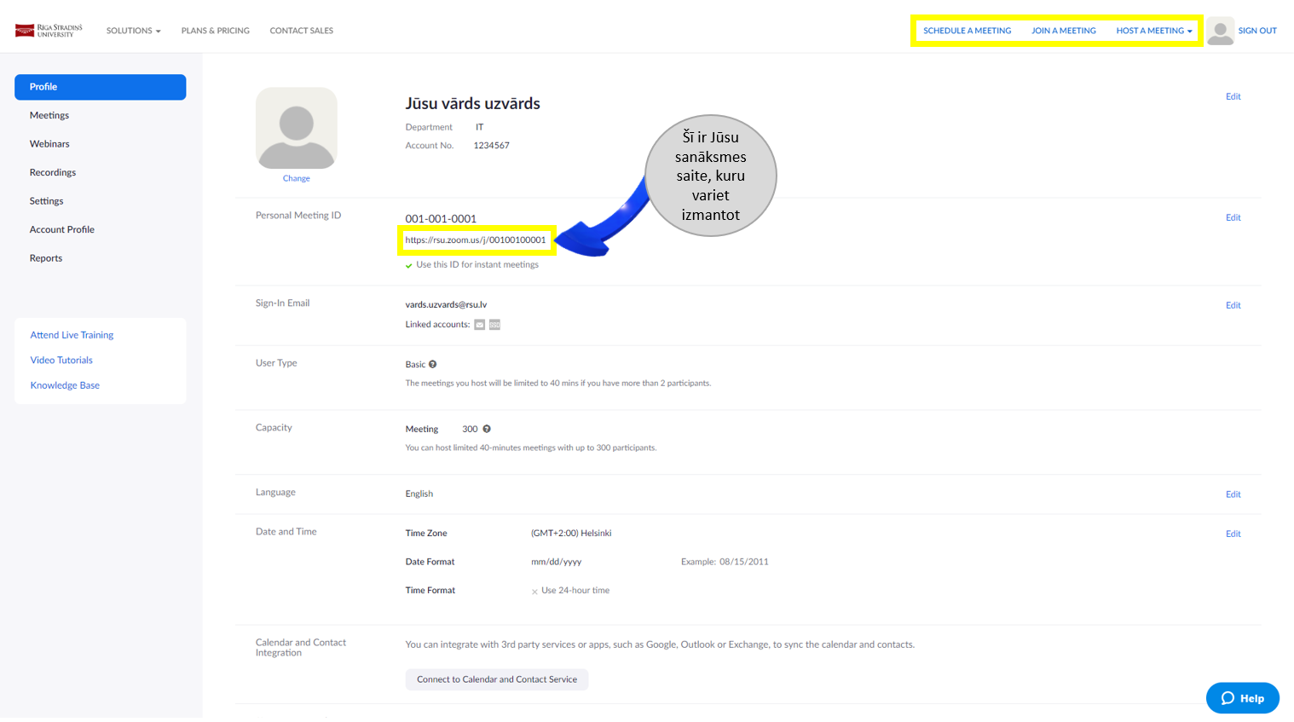
Task: Click Change under the profile picture
Action: tap(296, 178)
